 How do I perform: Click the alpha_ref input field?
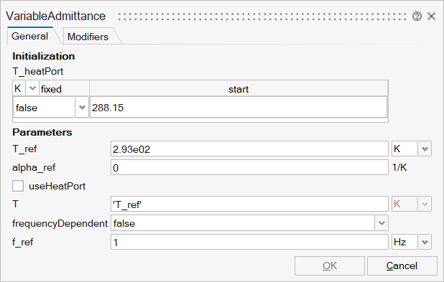pos(249,167)
